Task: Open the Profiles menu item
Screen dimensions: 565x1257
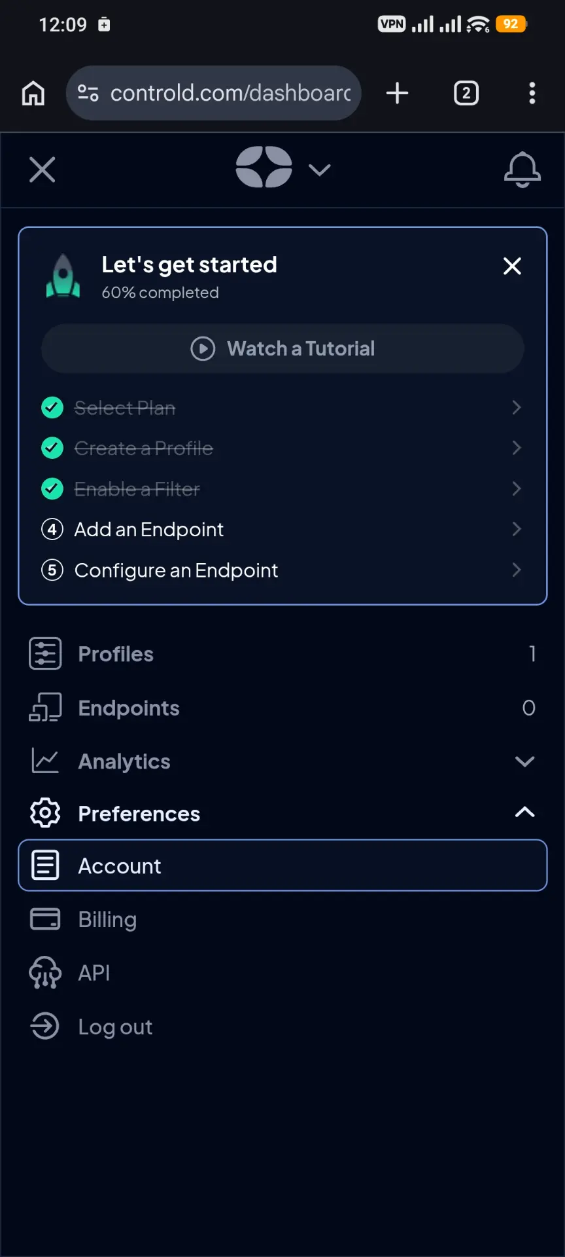Action: 282,653
